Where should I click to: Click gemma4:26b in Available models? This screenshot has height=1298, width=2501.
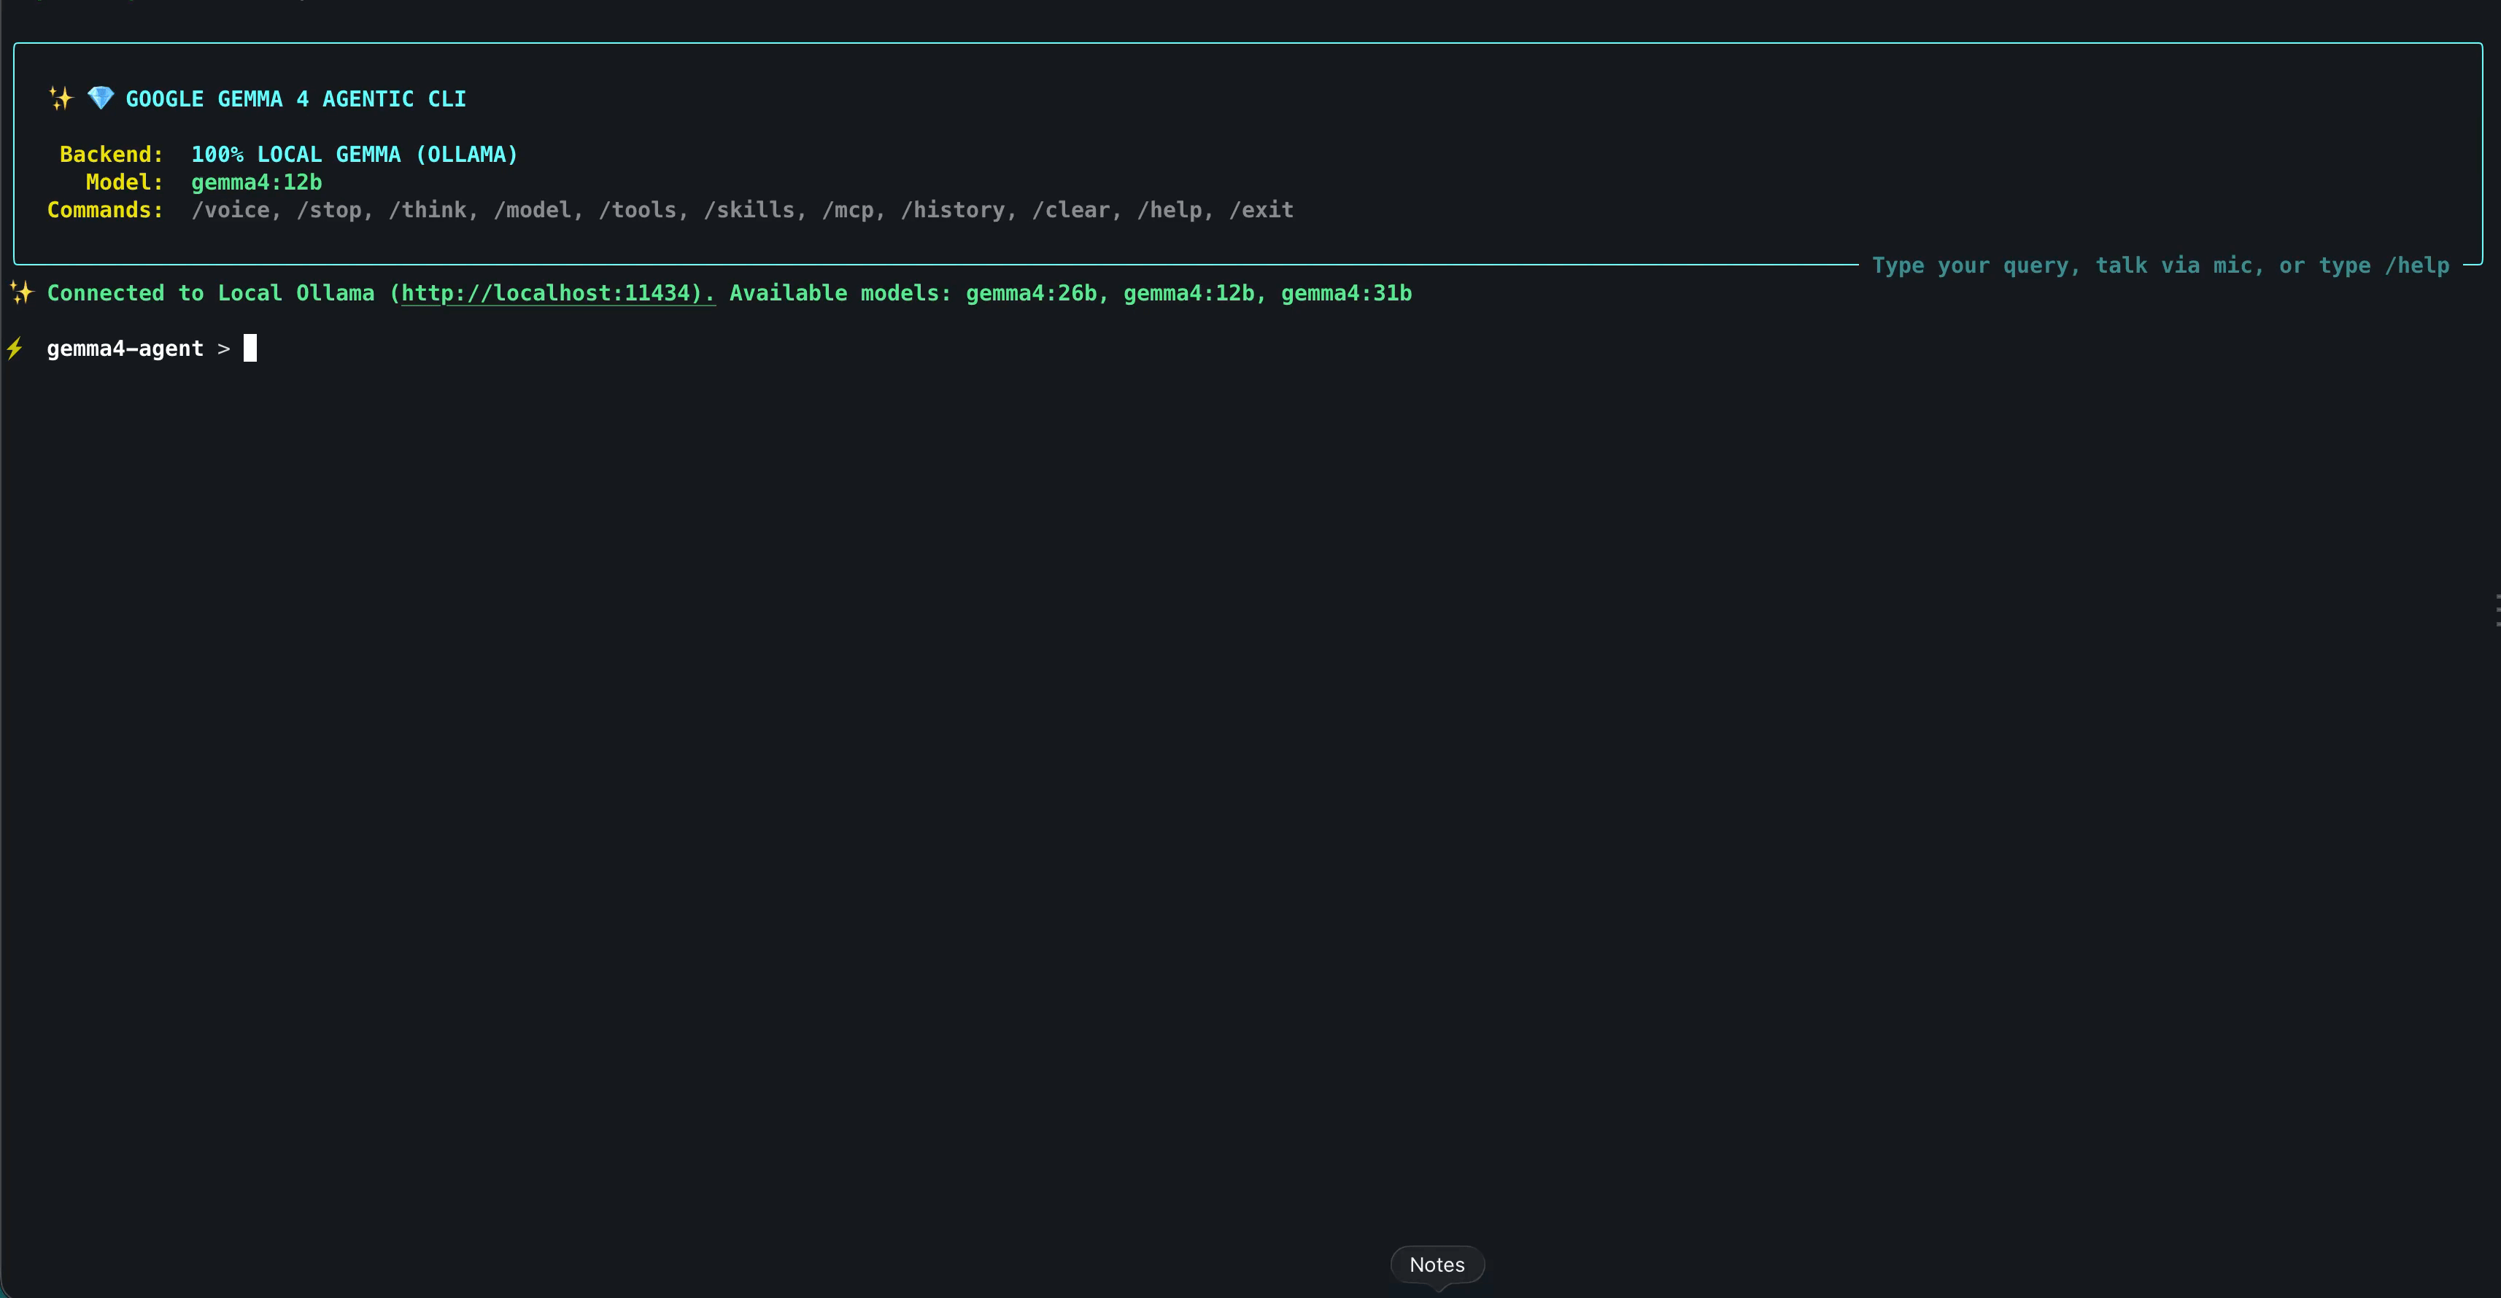point(1030,293)
